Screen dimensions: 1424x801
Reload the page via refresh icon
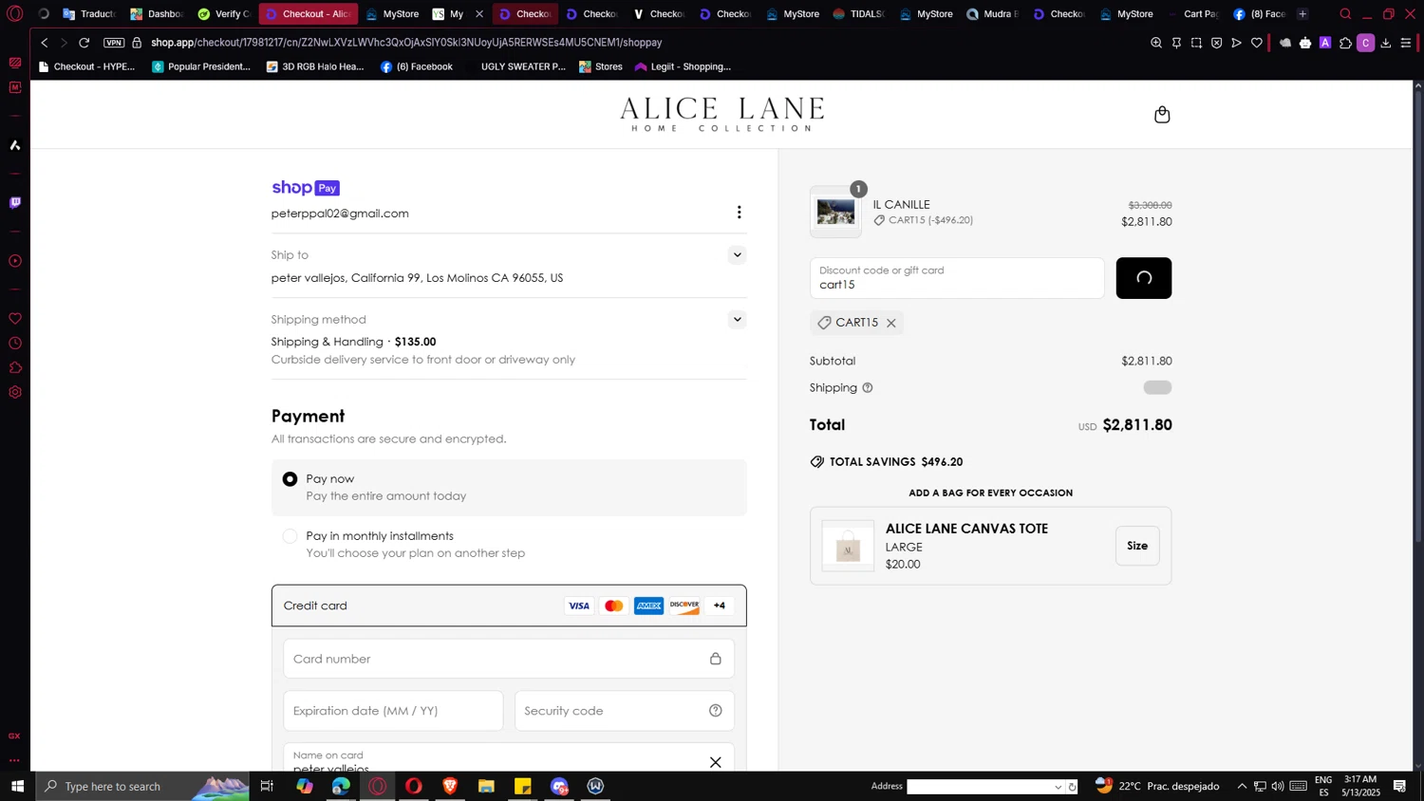tap(84, 43)
